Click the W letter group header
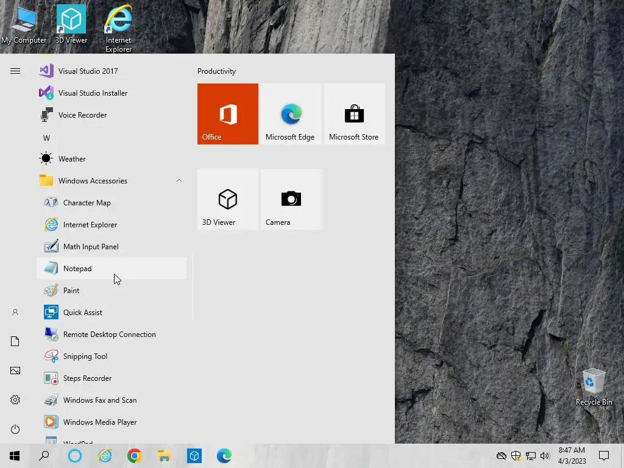This screenshot has height=468, width=624. (46, 138)
